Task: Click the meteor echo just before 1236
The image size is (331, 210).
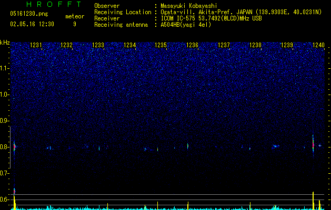Action: coord(188,146)
